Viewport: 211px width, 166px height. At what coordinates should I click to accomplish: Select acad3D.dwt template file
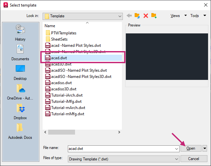(x=58, y=64)
